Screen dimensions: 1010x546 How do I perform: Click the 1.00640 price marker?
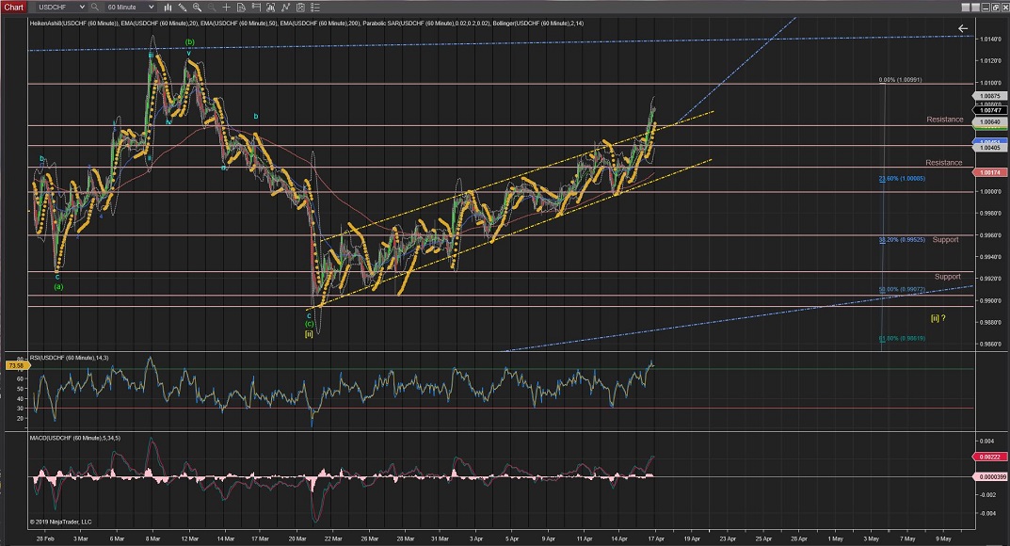coord(990,121)
